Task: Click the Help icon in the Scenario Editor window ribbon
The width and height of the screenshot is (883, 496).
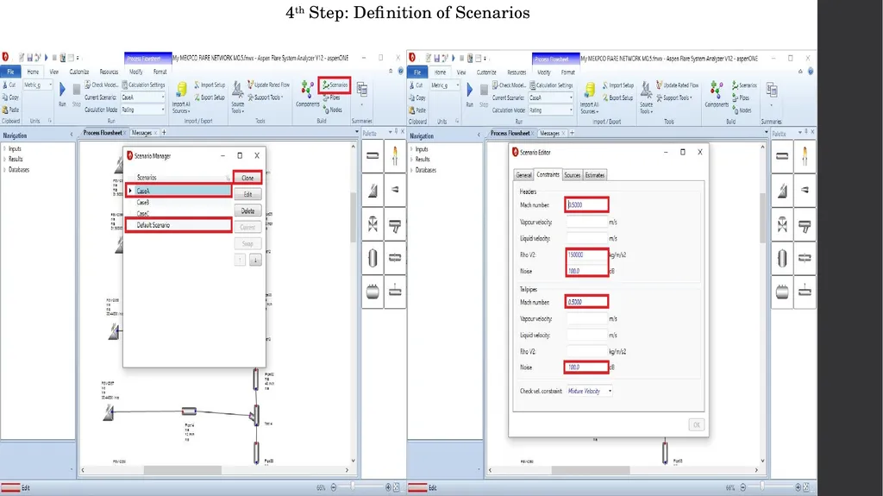Action: pos(811,72)
